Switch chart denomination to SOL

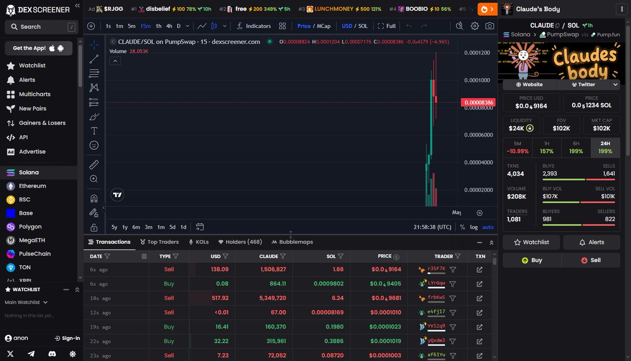click(363, 26)
